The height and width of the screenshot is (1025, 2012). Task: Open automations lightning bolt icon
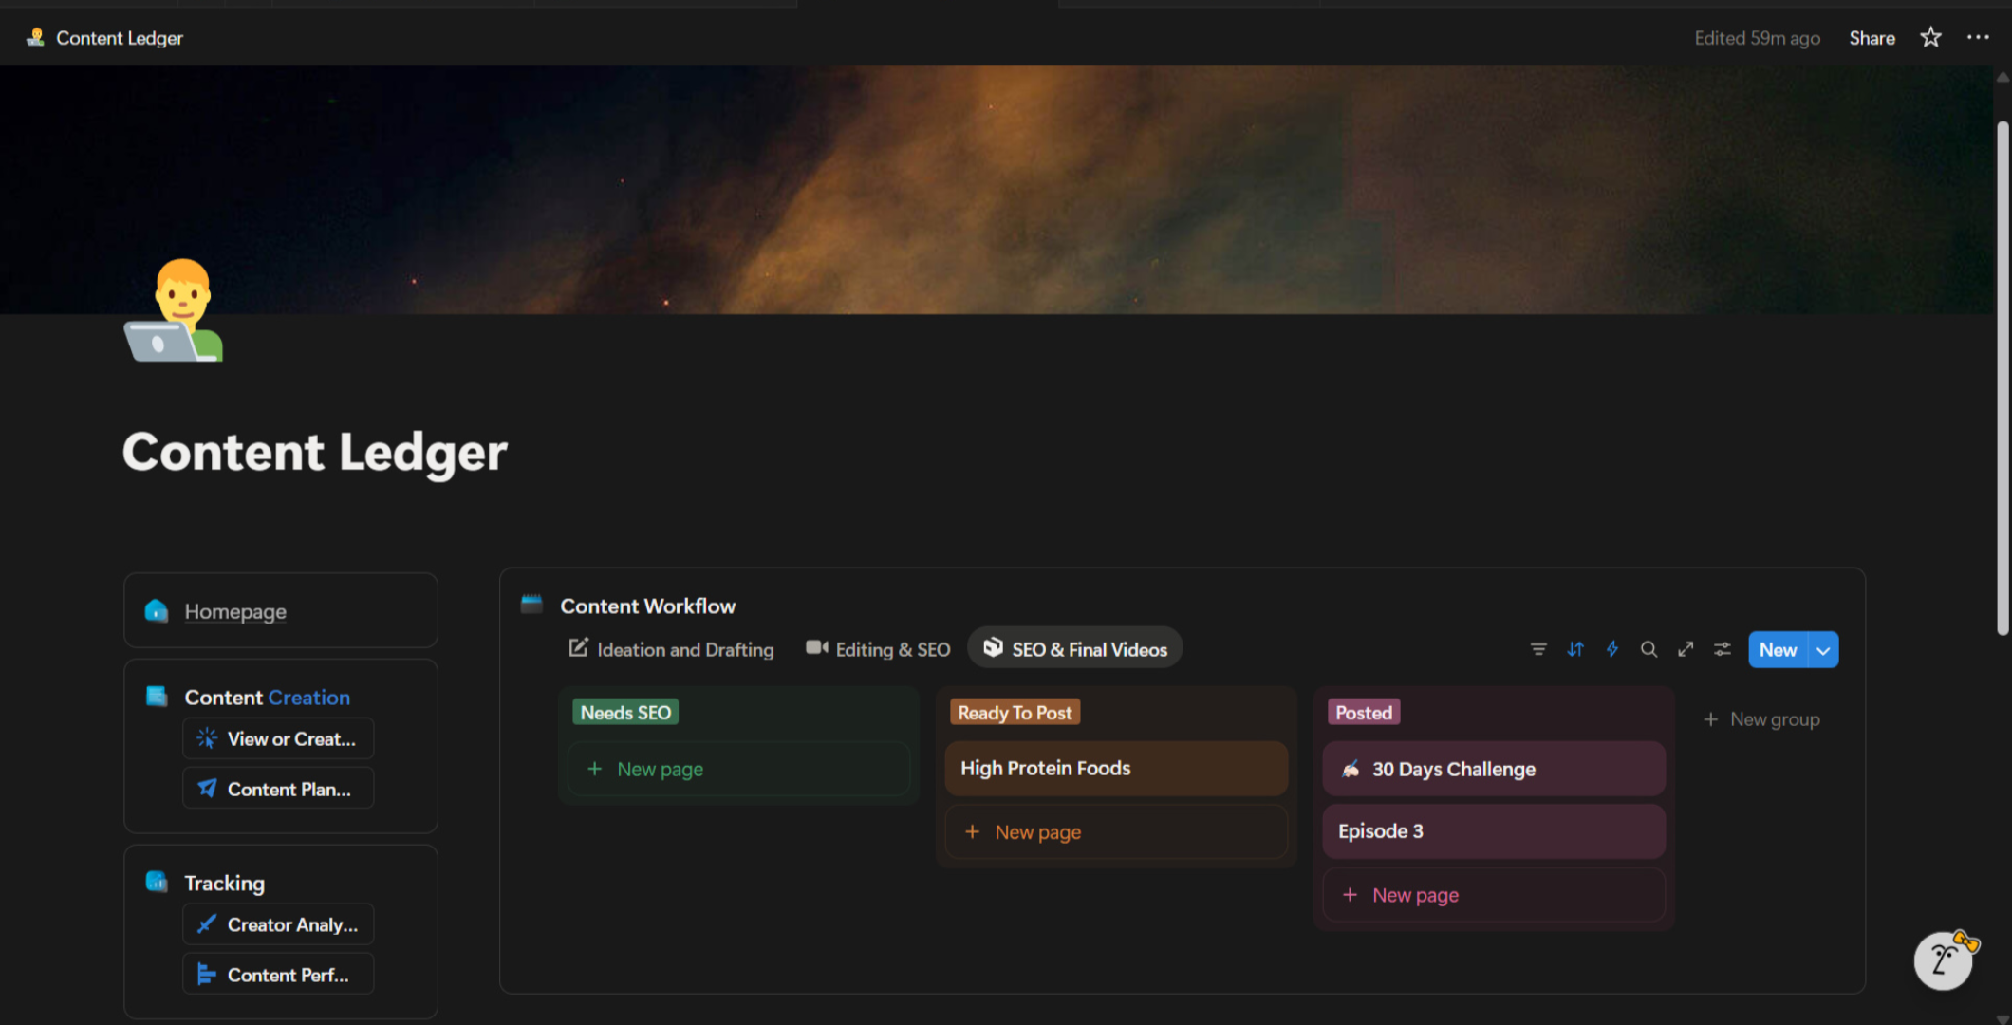pos(1611,649)
